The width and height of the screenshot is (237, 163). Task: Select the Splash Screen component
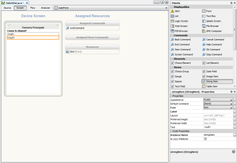pos(211,21)
